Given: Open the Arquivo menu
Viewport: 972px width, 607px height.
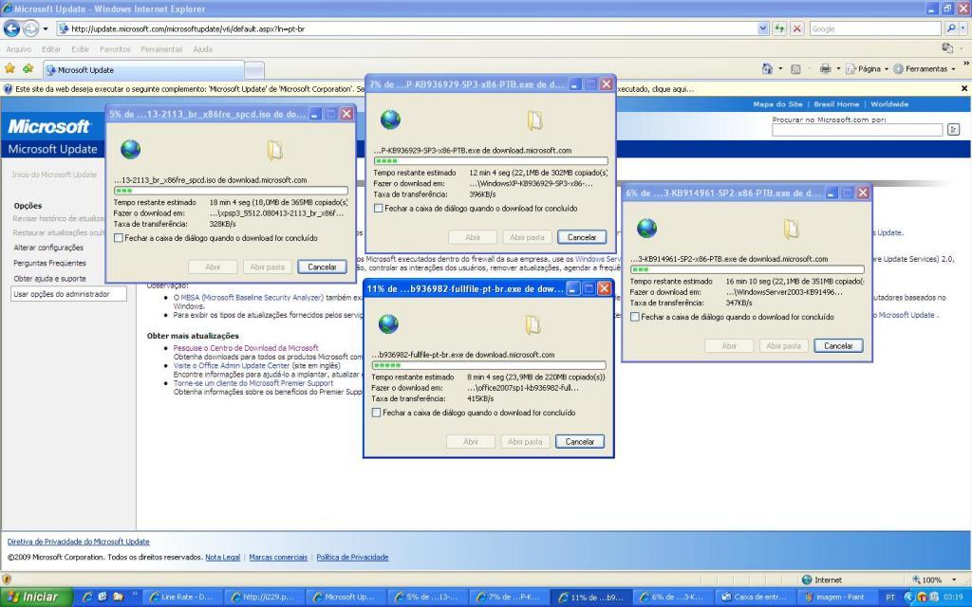Looking at the screenshot, I should (x=19, y=49).
